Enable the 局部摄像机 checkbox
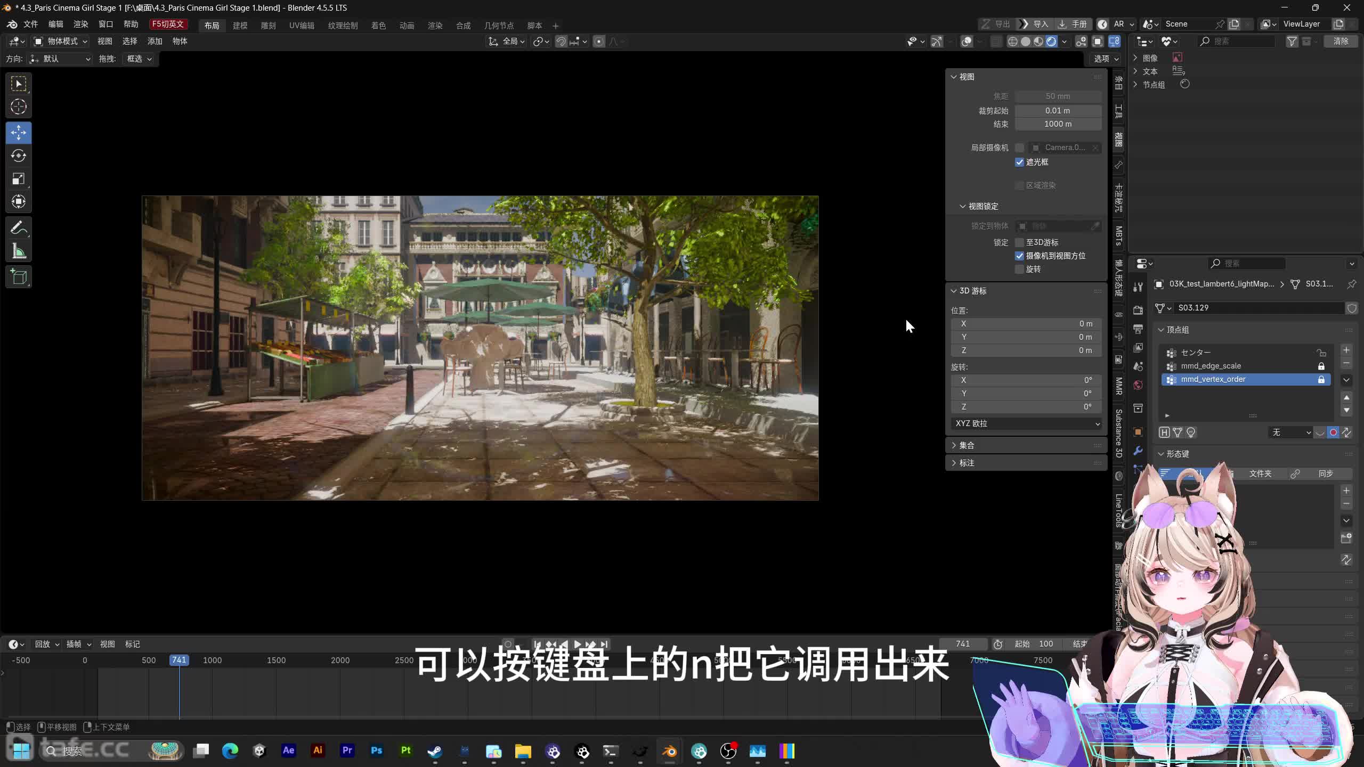Screen dimensions: 1364x767 click(x=1020, y=148)
